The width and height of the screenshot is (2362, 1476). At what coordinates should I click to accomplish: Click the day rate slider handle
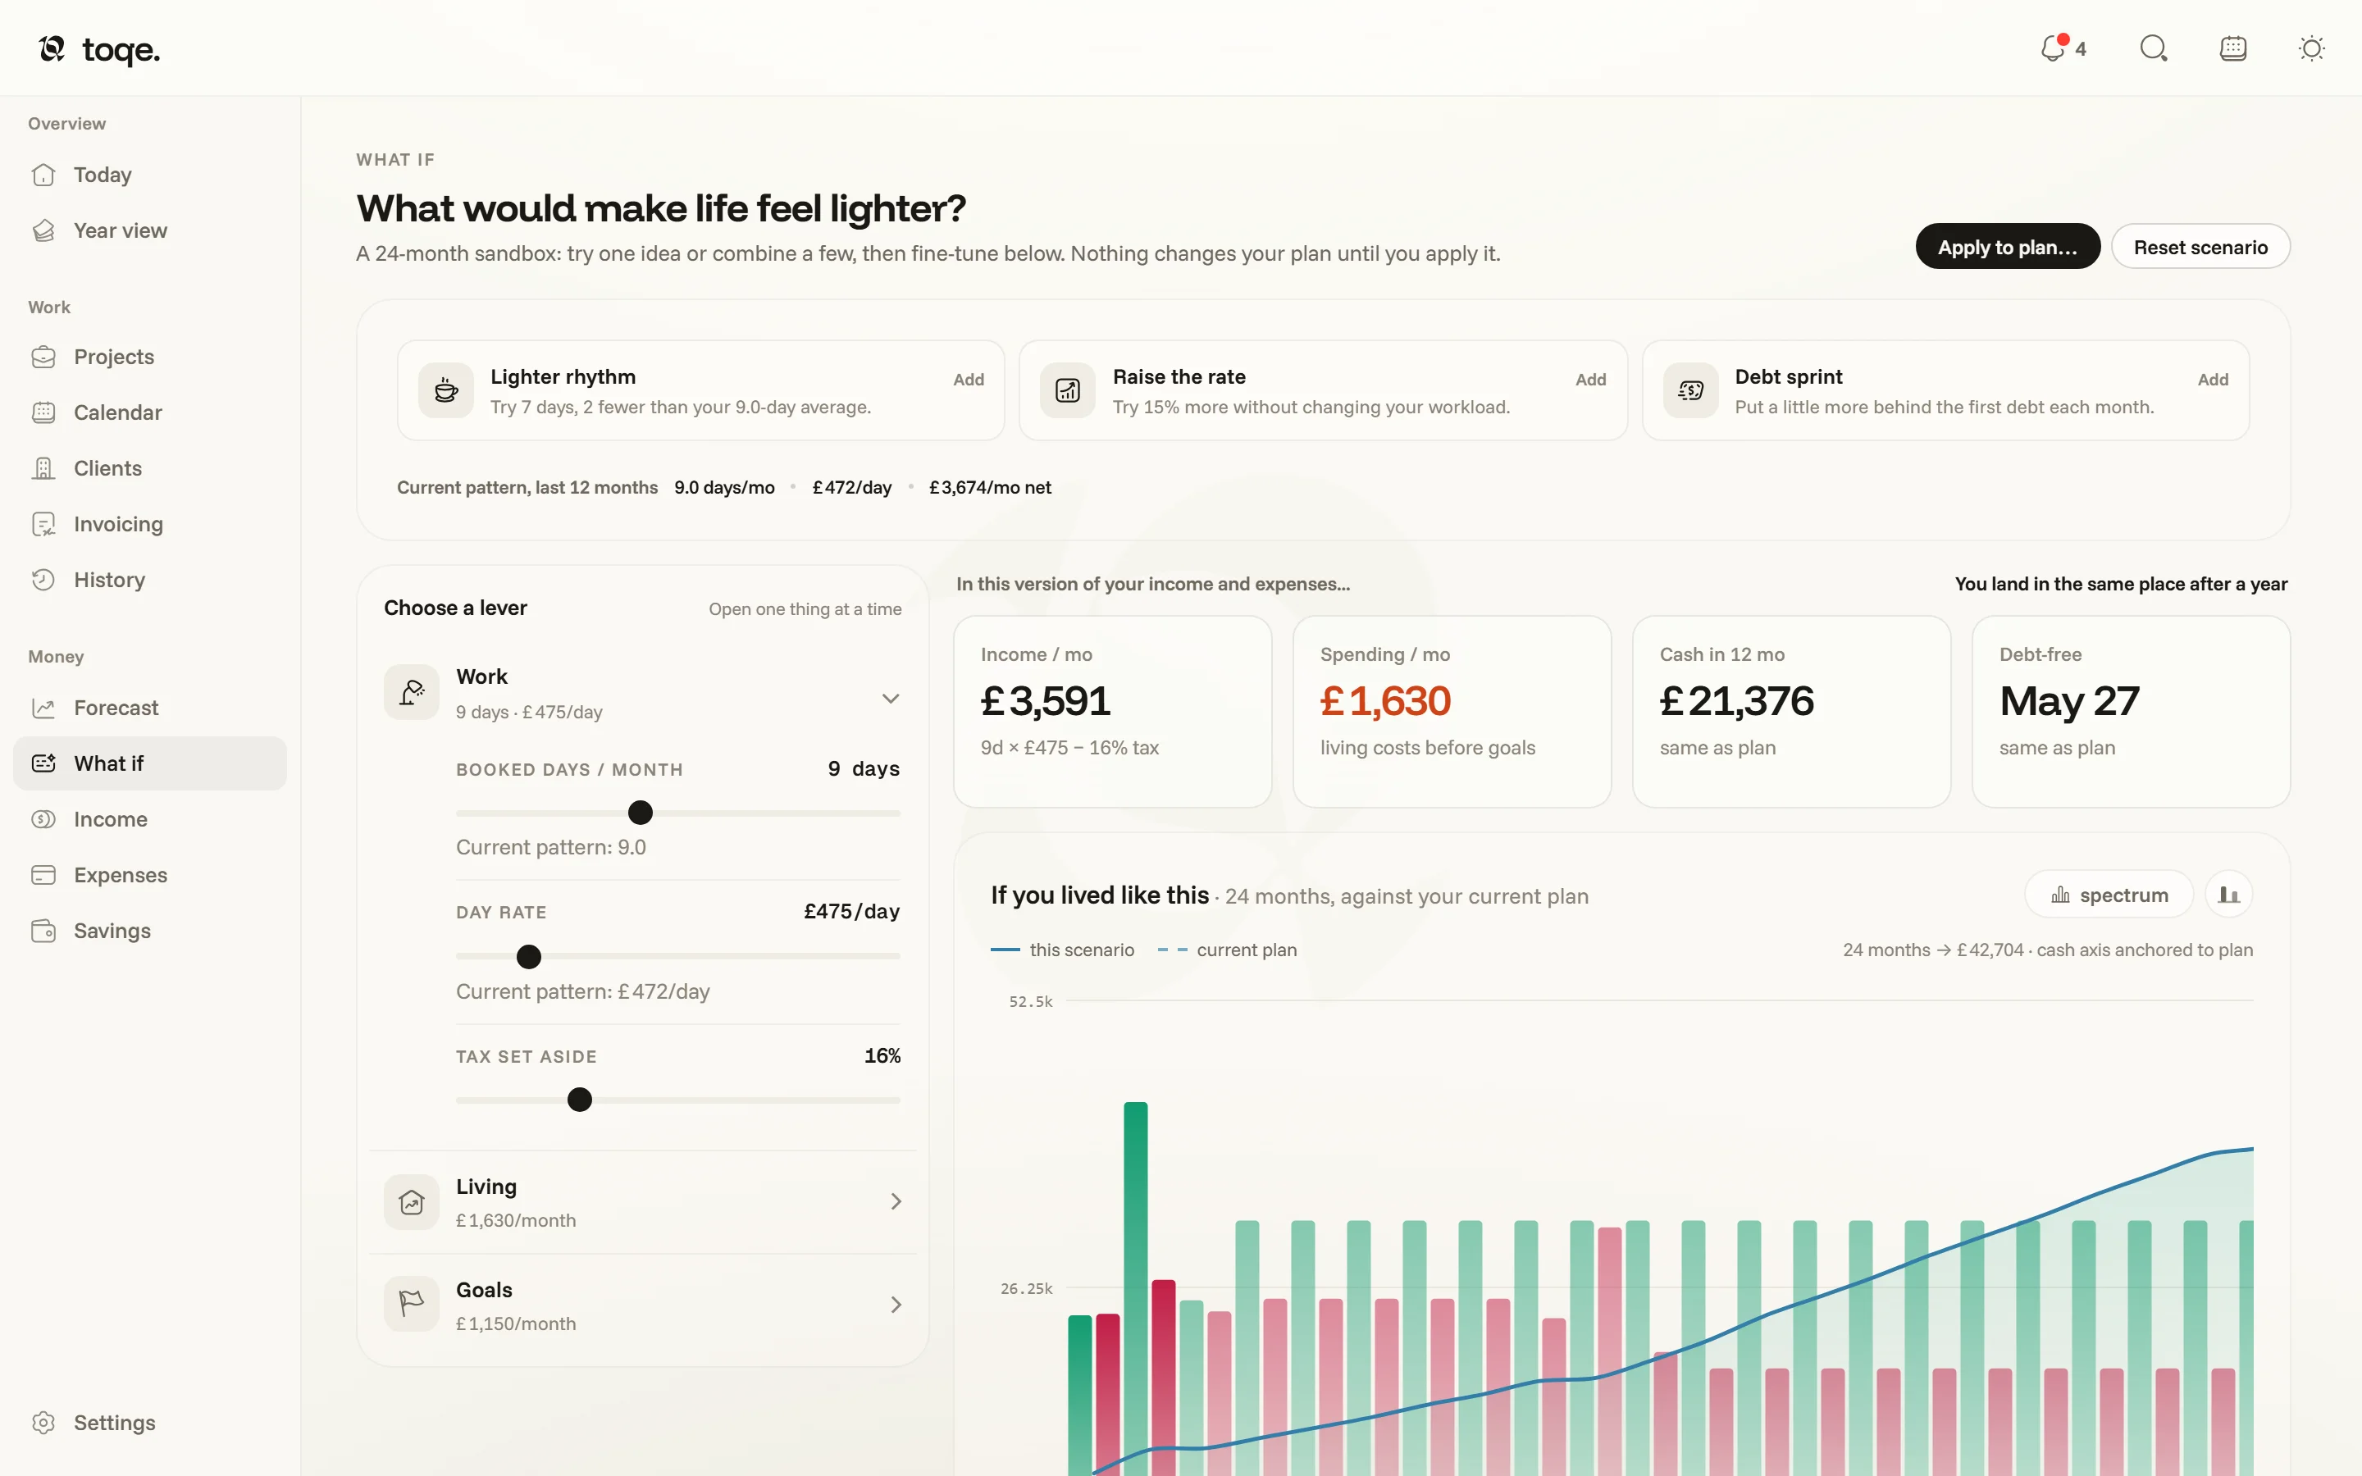pyautogui.click(x=528, y=957)
